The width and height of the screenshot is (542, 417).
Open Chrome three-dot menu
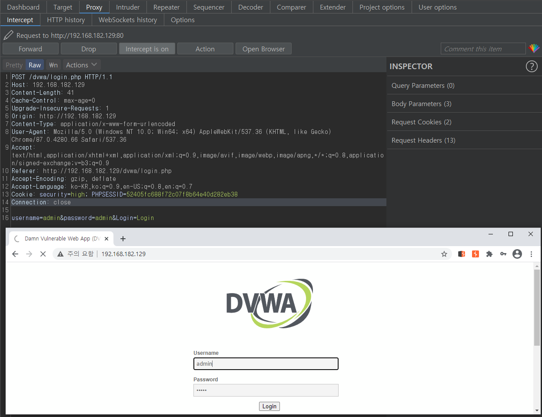click(531, 254)
